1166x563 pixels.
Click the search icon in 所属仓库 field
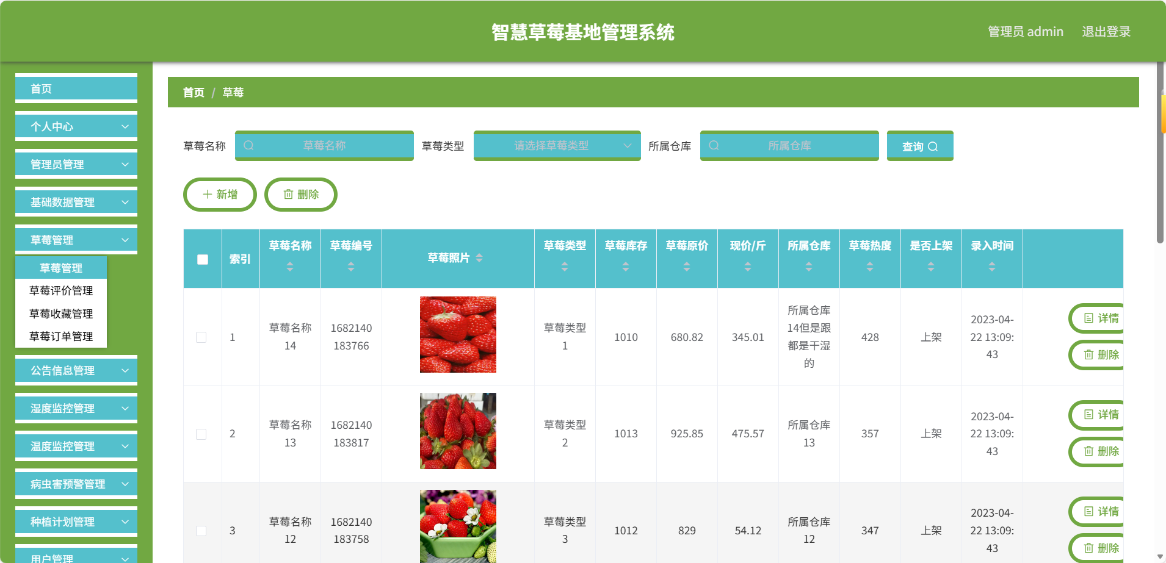(x=714, y=146)
